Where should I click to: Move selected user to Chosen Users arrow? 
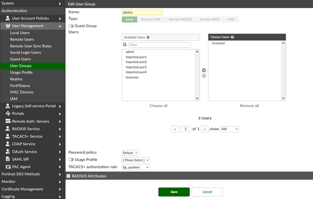pos(204,70)
